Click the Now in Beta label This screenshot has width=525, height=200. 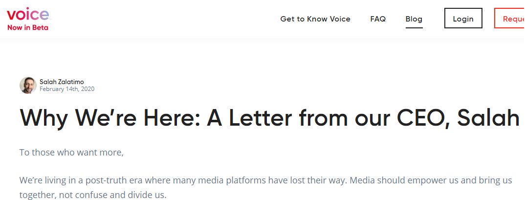click(28, 28)
